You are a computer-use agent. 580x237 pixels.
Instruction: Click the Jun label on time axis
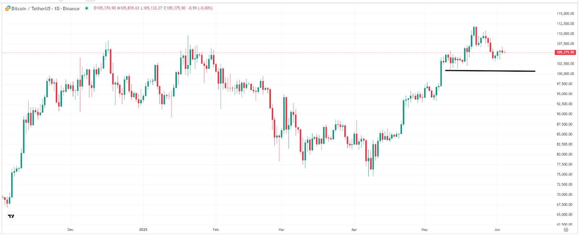[497, 230]
